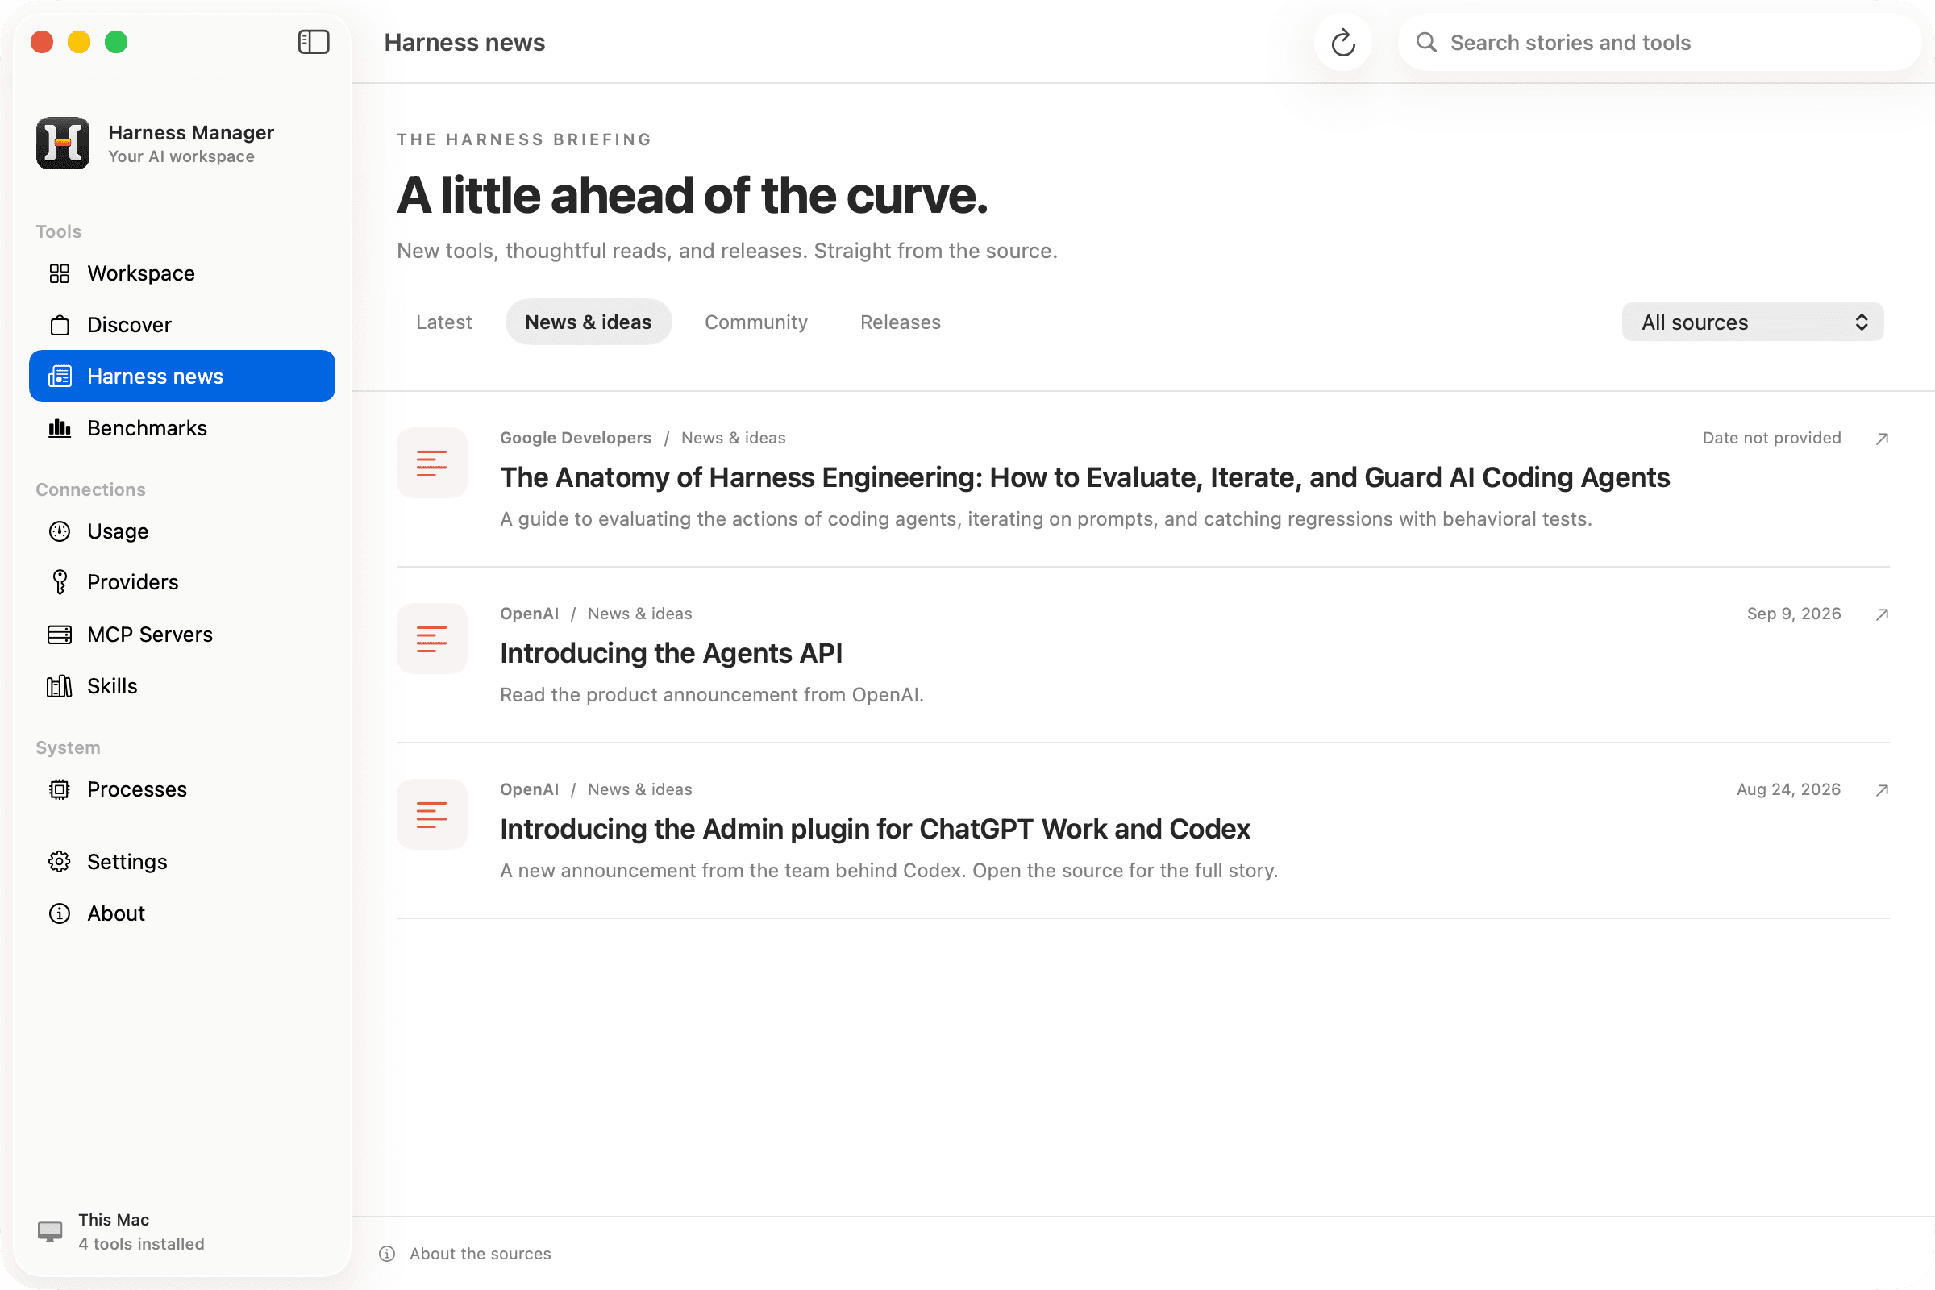
Task: Click the Date not provided label
Action: (1771, 438)
